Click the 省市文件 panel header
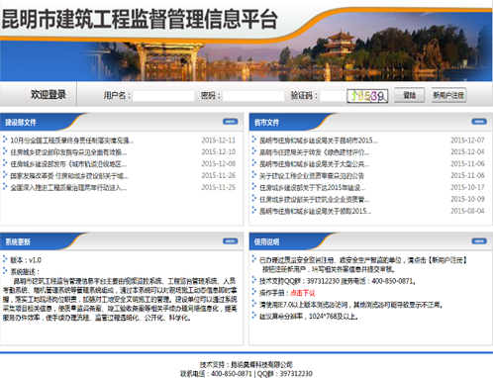Screen dimensions: 493x378 coord(266,123)
